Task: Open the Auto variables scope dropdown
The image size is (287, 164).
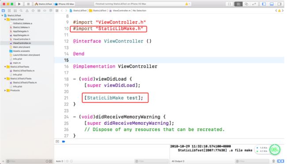Action: [60, 161]
